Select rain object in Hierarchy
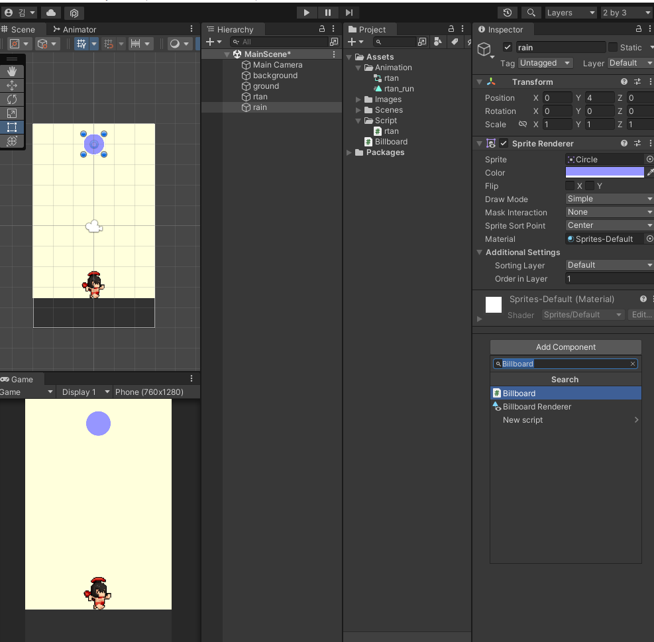The height and width of the screenshot is (642, 654). 260,107
